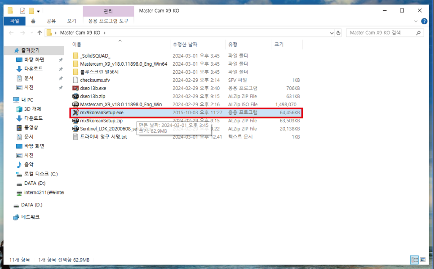Click the Back navigation arrow
This screenshot has width=434, height=269.
[x=11, y=33]
